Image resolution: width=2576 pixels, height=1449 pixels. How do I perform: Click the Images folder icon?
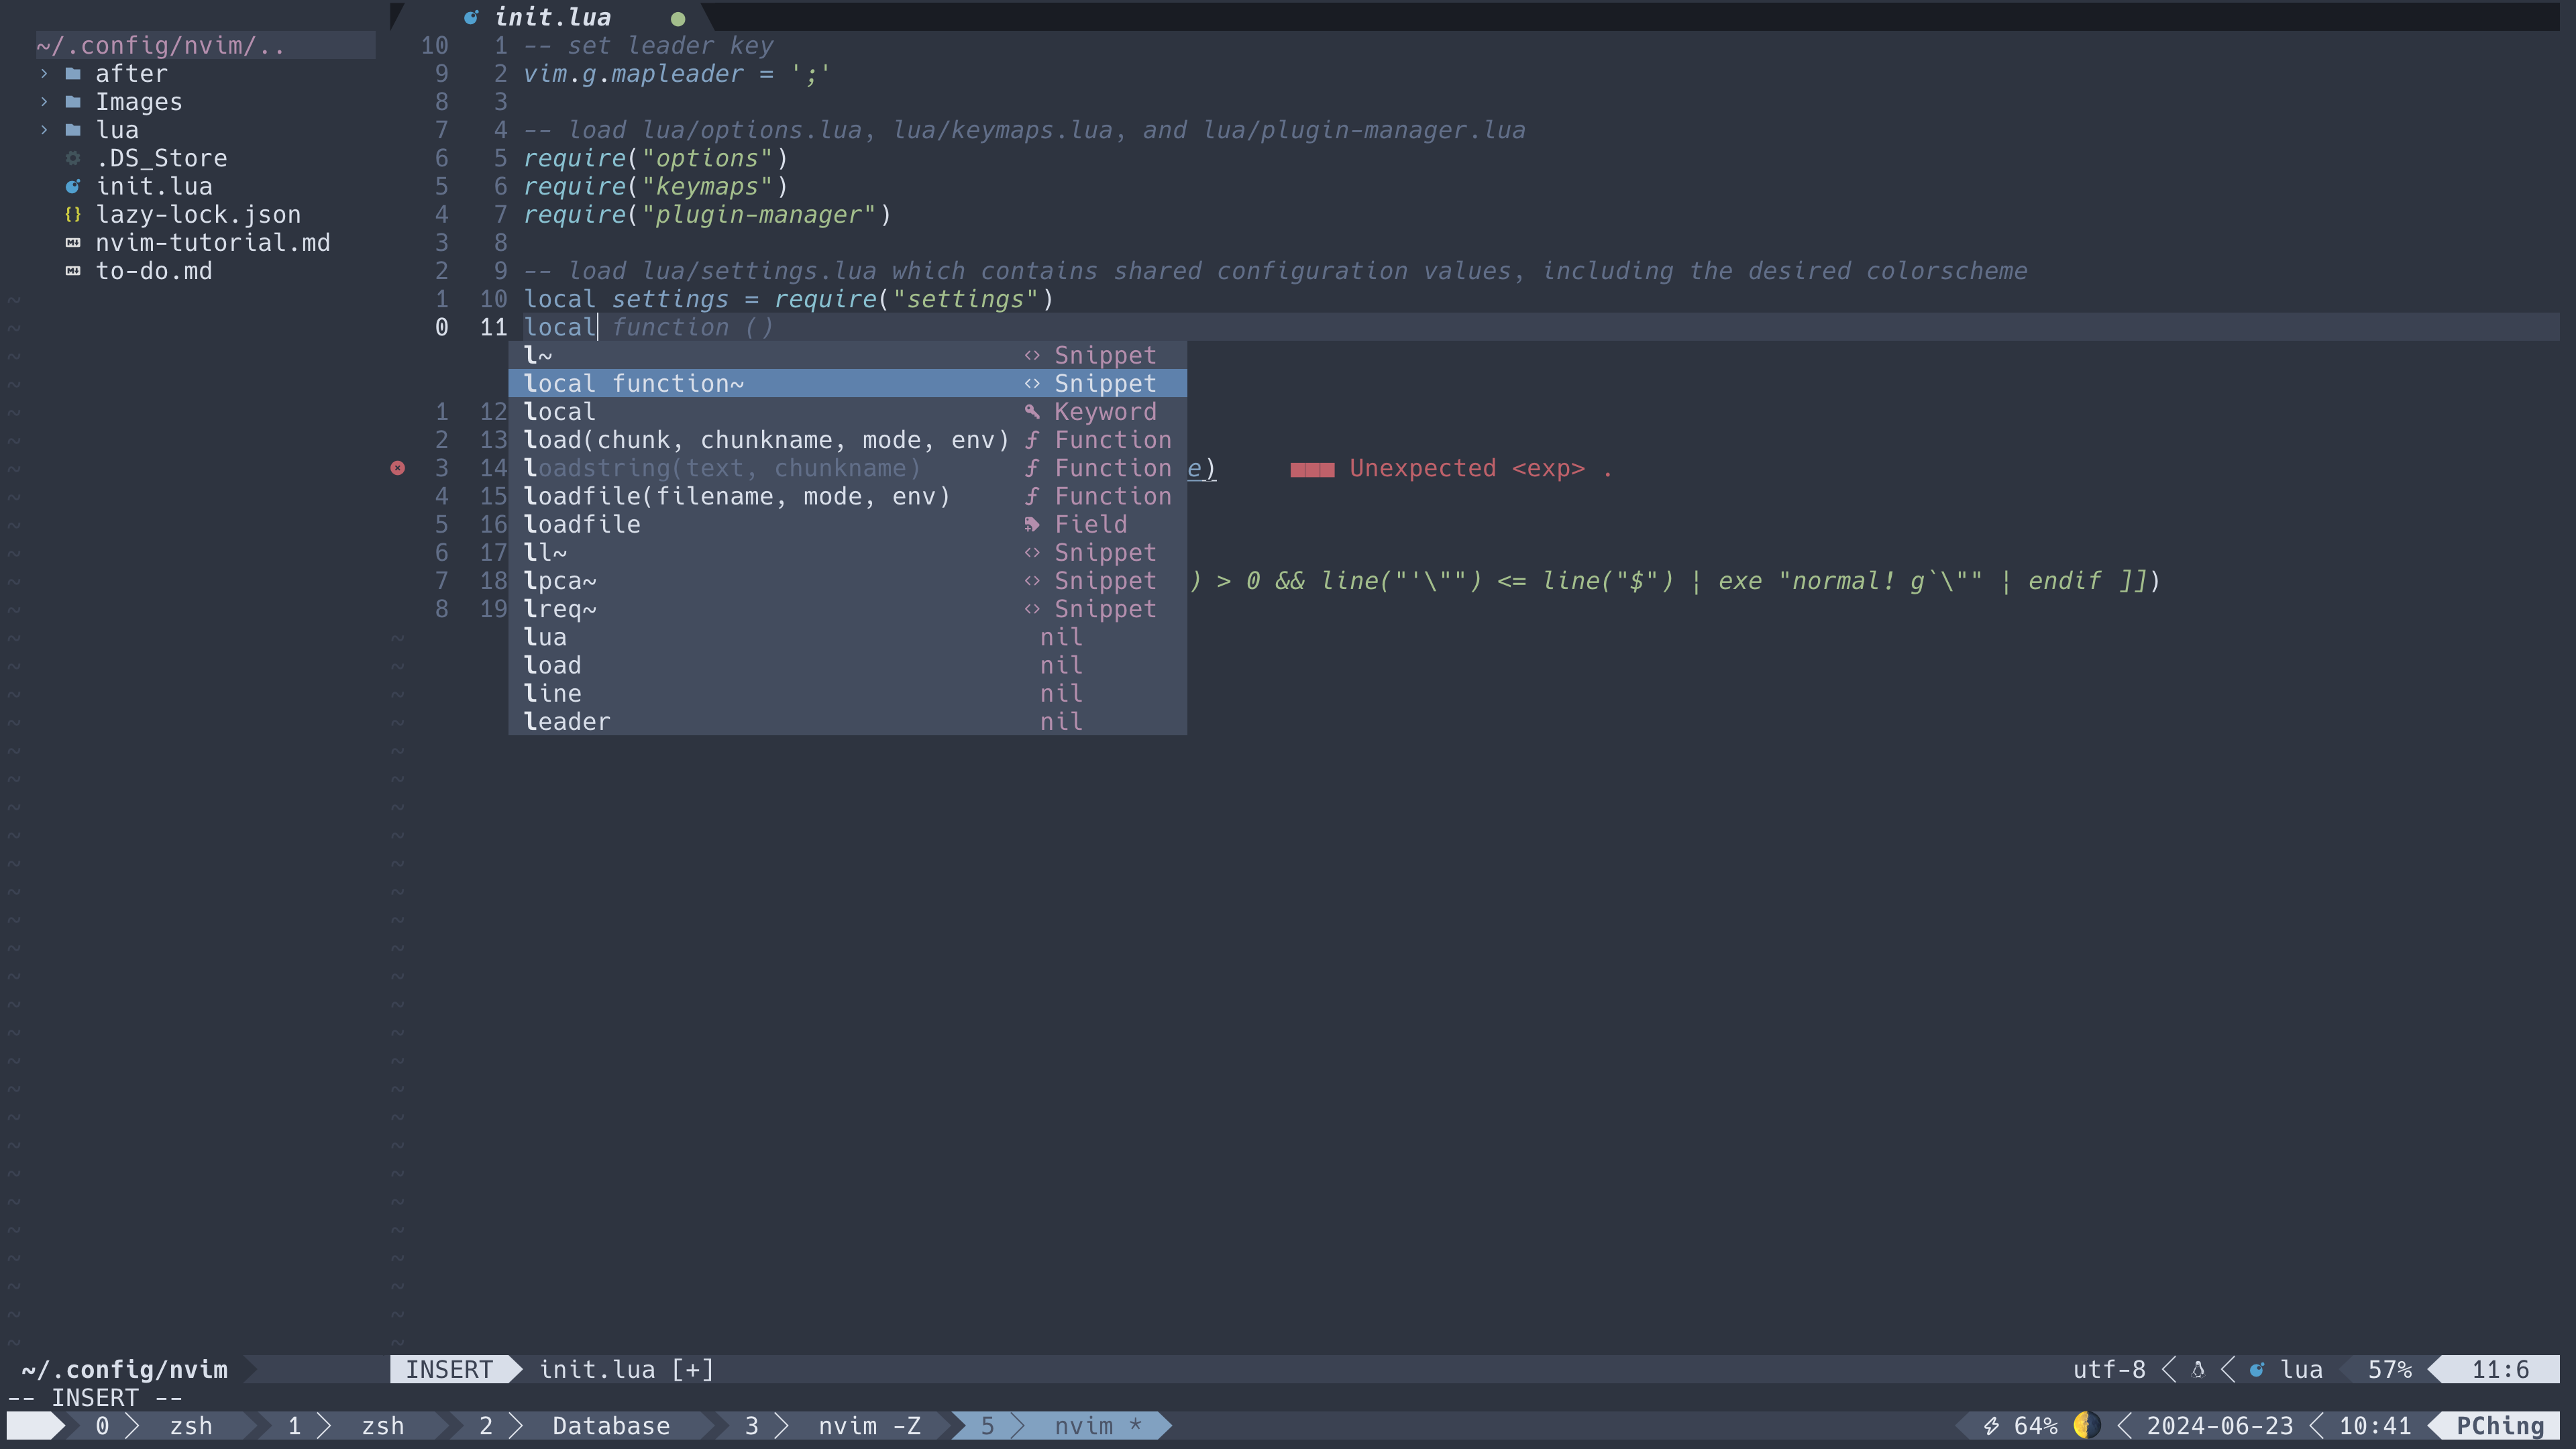coord(73,102)
